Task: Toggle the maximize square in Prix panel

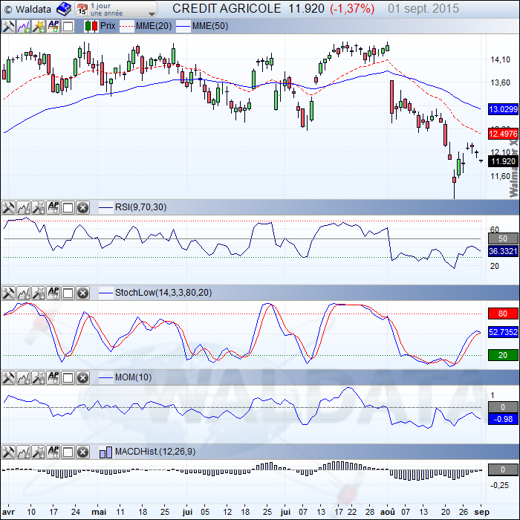Action: (x=68, y=27)
